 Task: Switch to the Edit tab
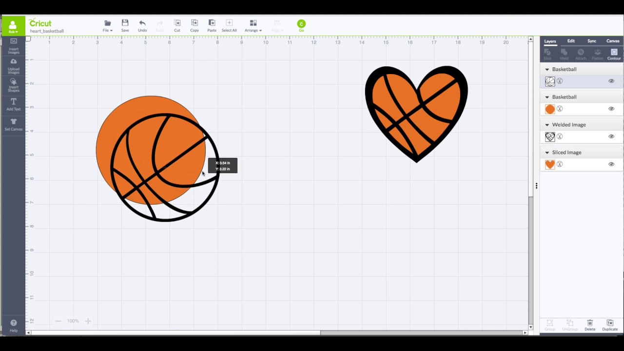pos(571,41)
